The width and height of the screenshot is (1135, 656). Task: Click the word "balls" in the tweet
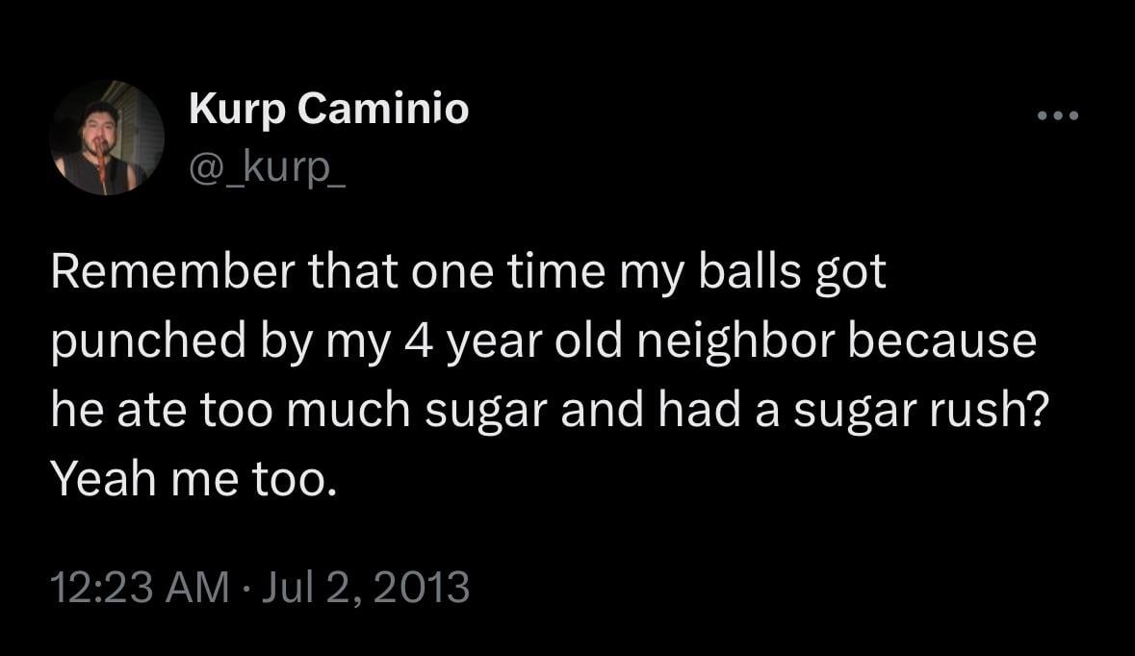[751, 273]
